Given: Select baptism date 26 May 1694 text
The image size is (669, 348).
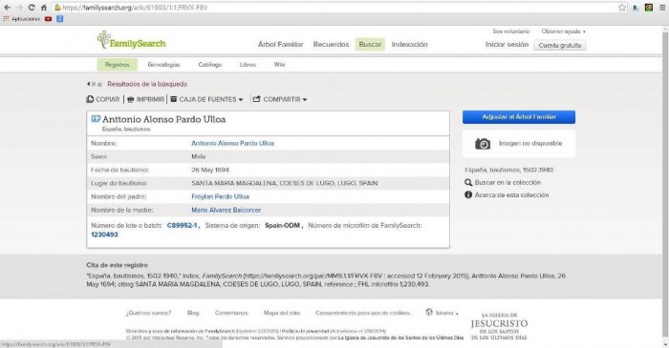Looking at the screenshot, I should point(210,170).
